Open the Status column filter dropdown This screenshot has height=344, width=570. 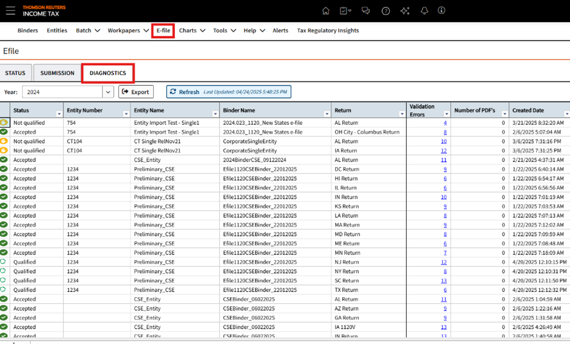coord(59,113)
